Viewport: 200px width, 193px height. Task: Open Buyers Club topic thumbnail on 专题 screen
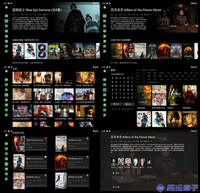coord(64,94)
